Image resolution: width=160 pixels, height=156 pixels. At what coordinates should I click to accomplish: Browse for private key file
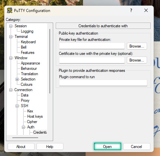(x=137, y=46)
